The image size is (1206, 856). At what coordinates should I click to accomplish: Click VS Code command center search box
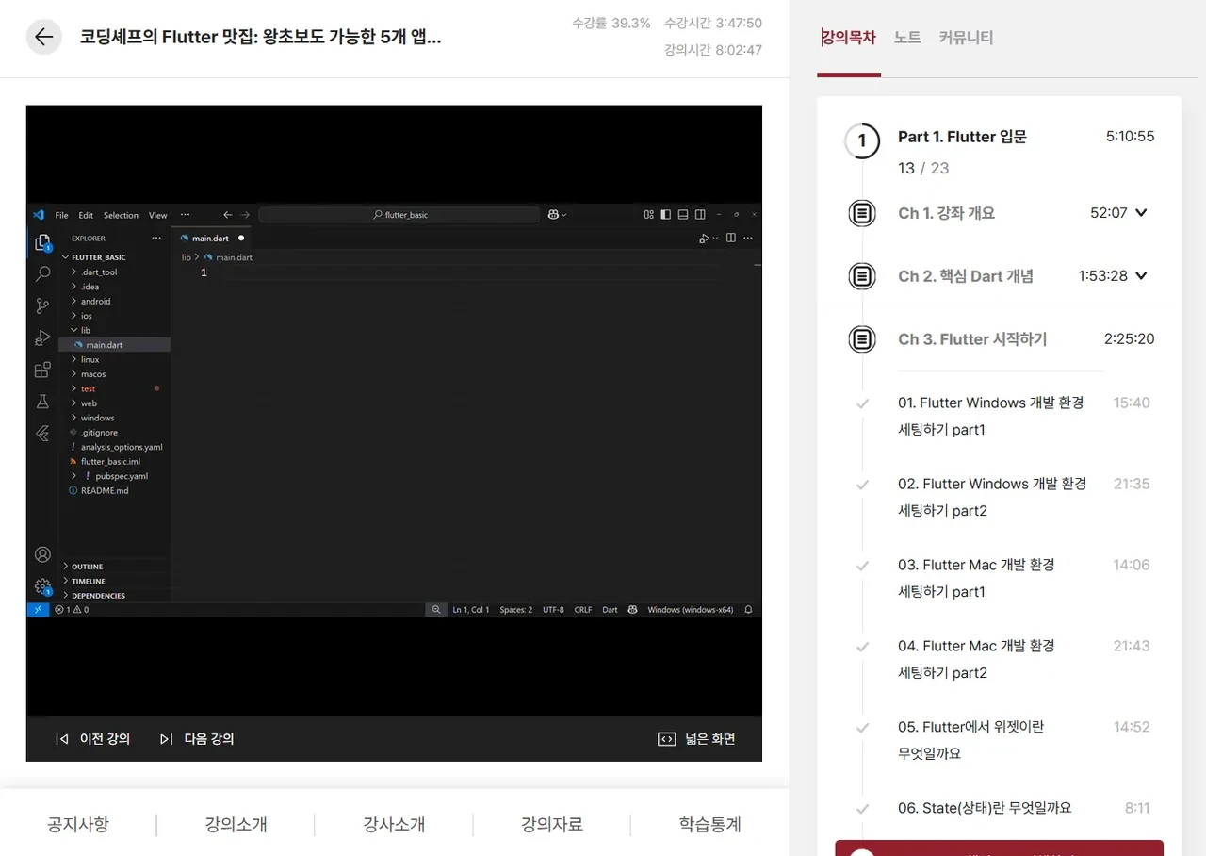400,215
